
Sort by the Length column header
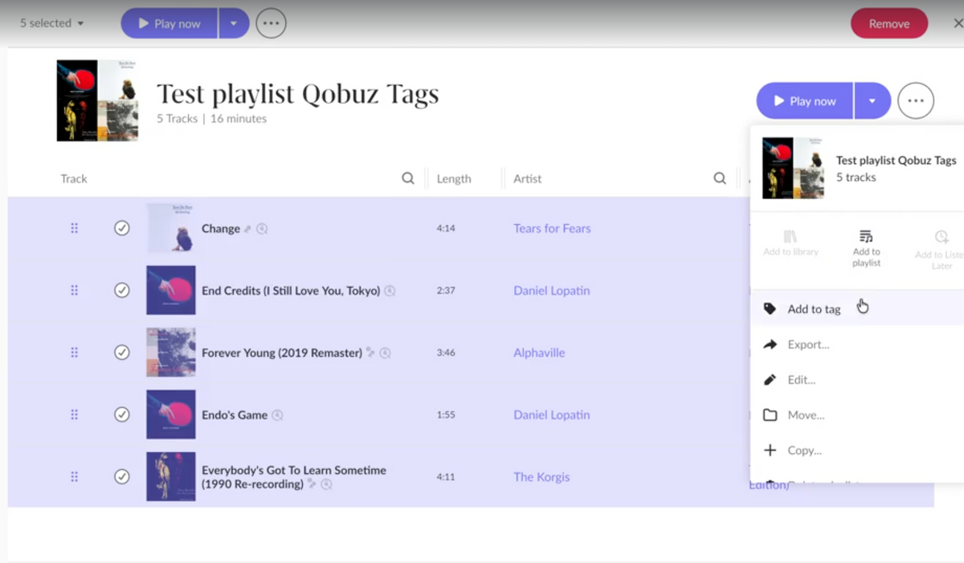pos(454,178)
